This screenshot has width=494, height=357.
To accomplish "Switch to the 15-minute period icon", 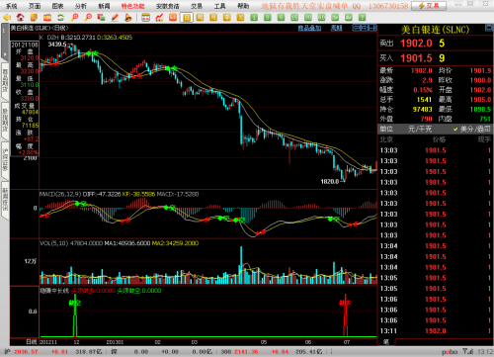I will [294, 18].
